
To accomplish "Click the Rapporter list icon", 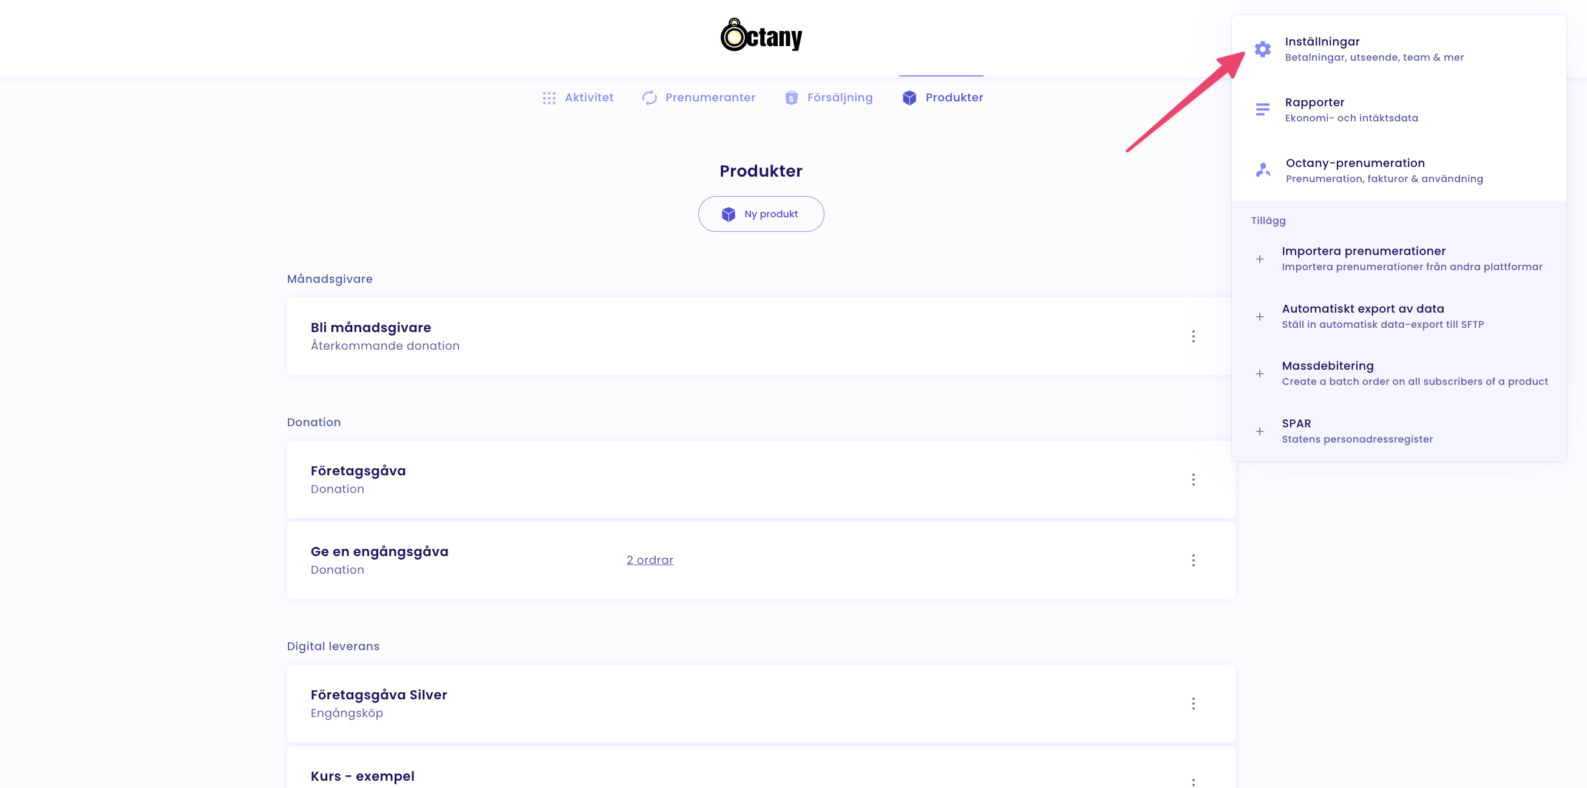I will coord(1262,110).
